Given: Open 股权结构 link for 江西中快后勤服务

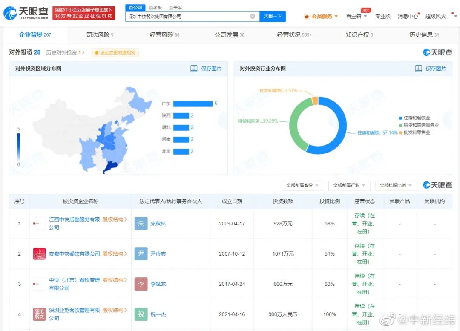Looking at the screenshot, I should pyautogui.click(x=115, y=219).
